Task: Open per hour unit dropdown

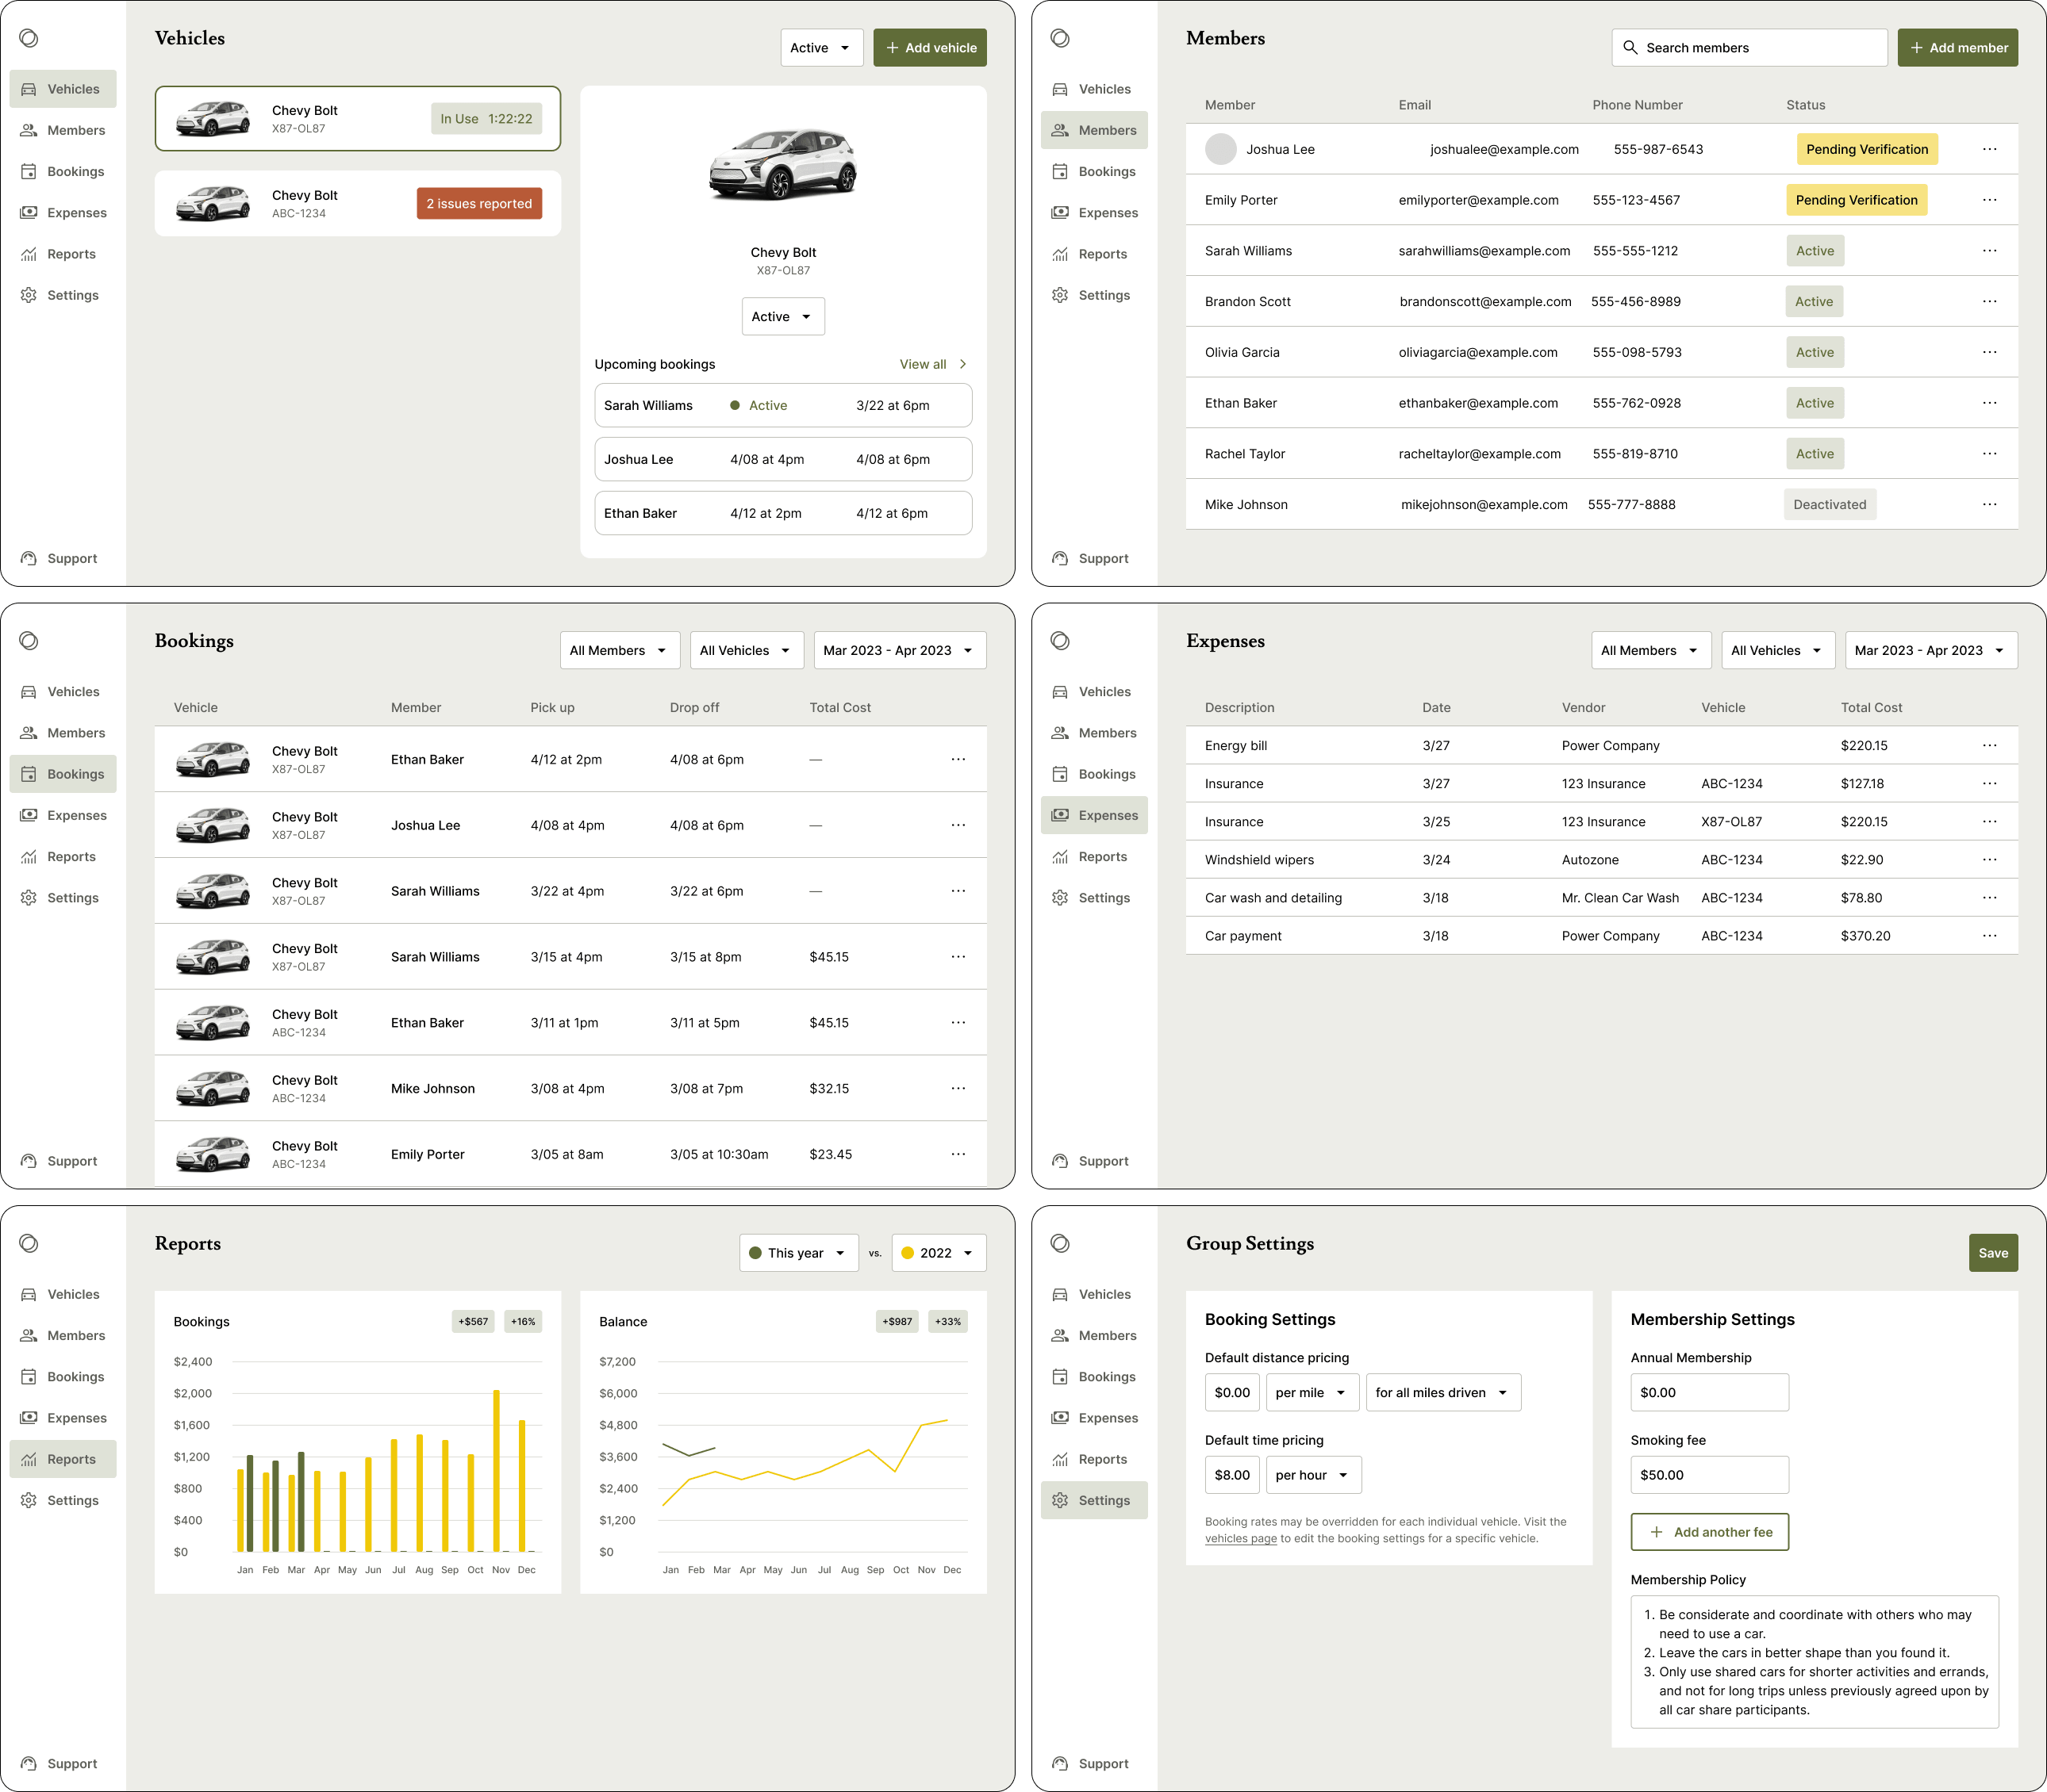Action: (1314, 1475)
